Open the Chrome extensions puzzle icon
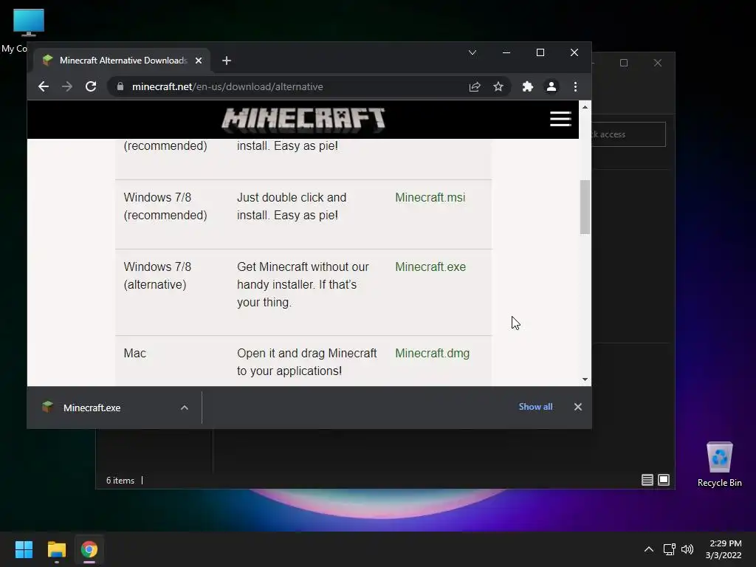 527,87
